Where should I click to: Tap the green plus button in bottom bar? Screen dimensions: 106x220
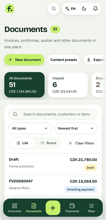53,208
